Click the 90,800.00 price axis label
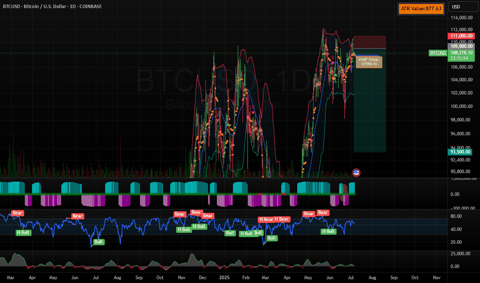Screen dimensions: 480x283 (460, 171)
